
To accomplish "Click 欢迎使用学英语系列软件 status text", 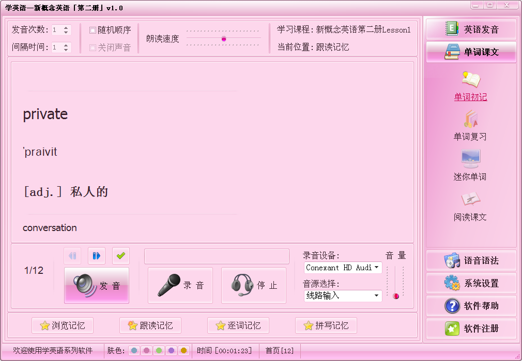I will coord(53,351).
